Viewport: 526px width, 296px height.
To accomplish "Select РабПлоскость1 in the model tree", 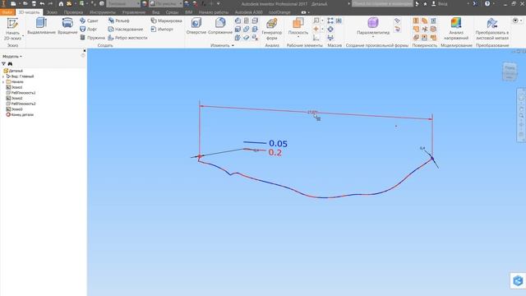I will (x=21, y=93).
